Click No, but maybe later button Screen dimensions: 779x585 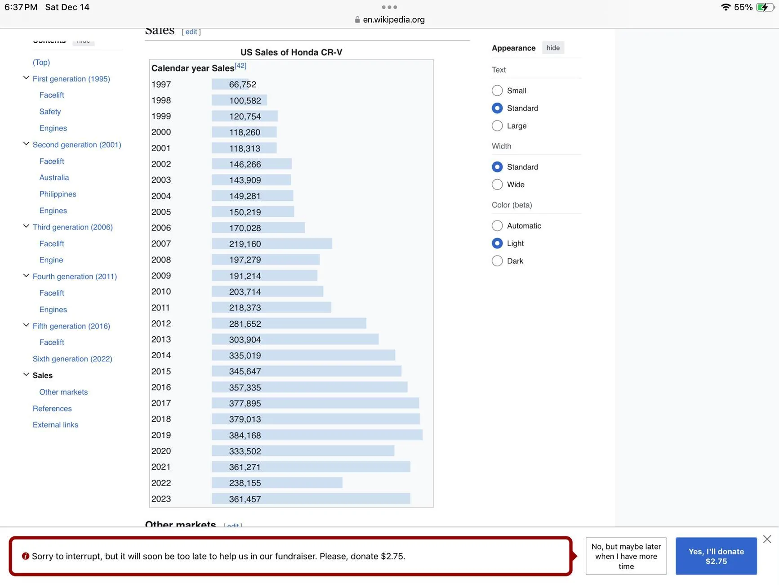click(626, 556)
